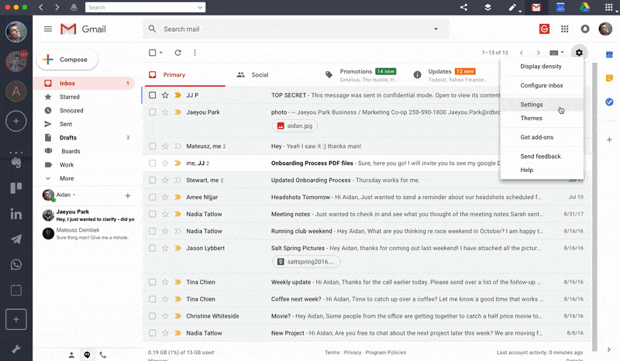Open the Starred folder
The width and height of the screenshot is (620, 361).
70,97
